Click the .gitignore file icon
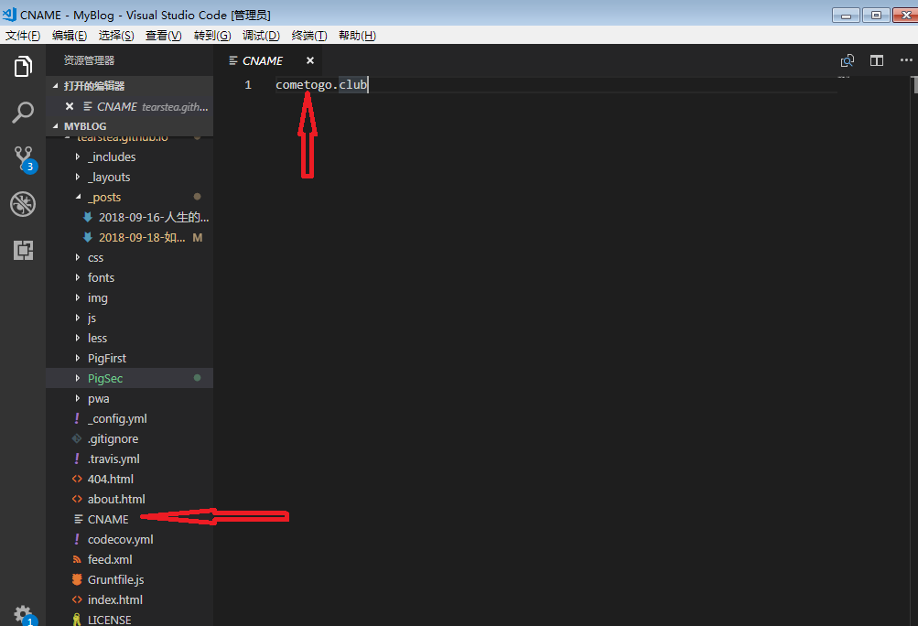The image size is (918, 626). 77,438
